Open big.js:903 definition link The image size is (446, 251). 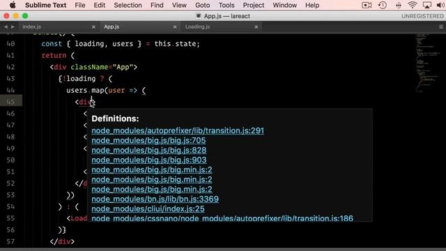point(149,160)
